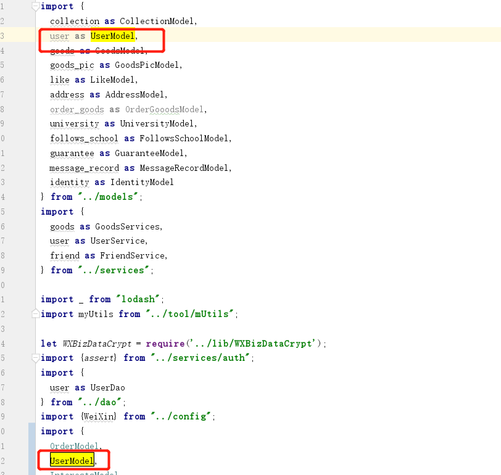
Task: Click the '../models' path string
Action: click(x=109, y=196)
